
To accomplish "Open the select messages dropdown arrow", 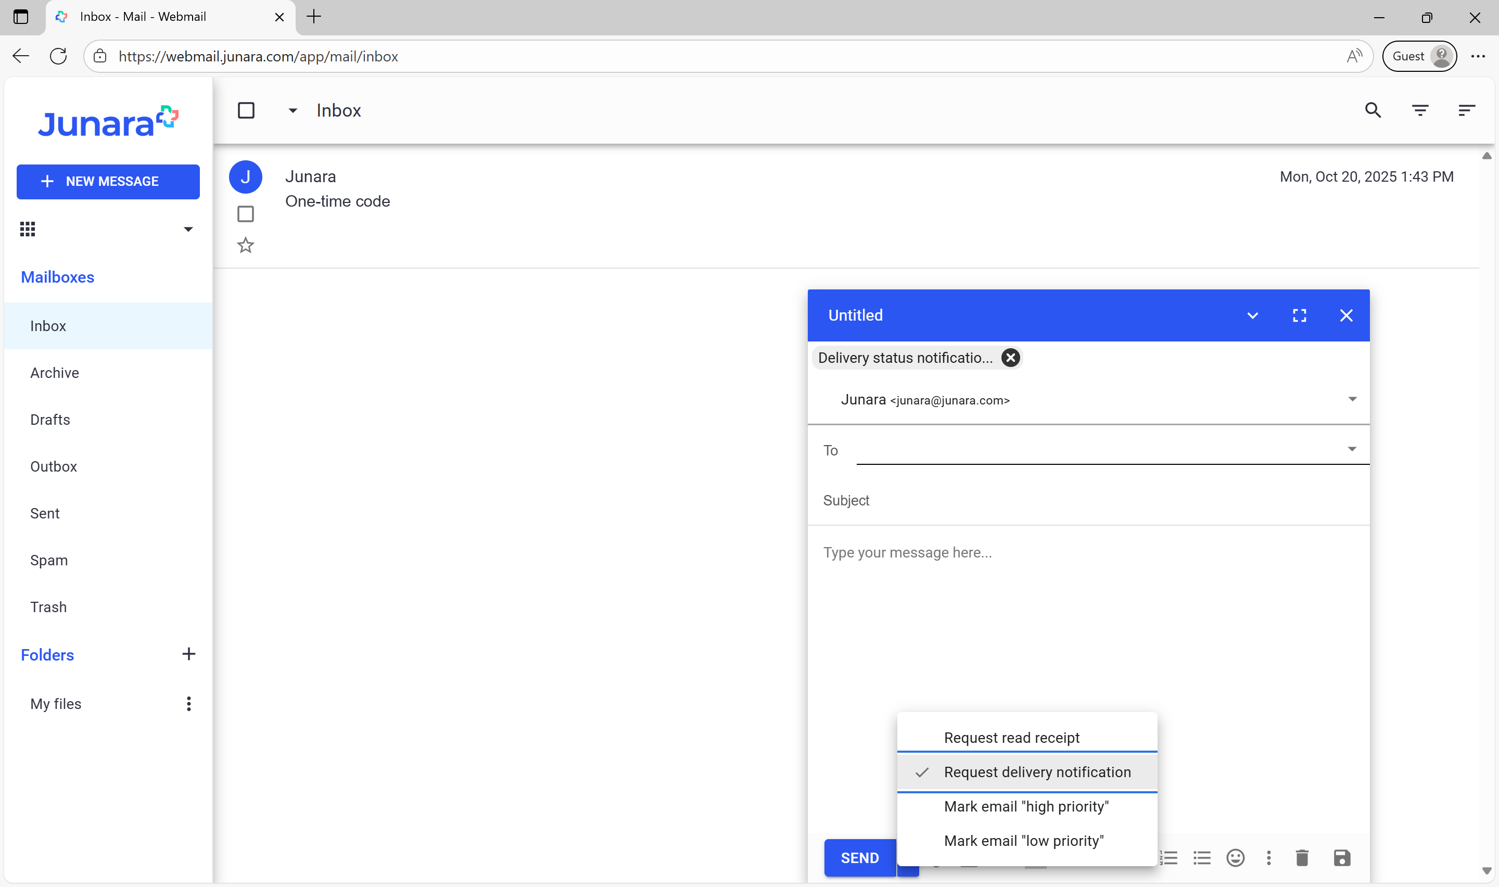I will coord(292,110).
